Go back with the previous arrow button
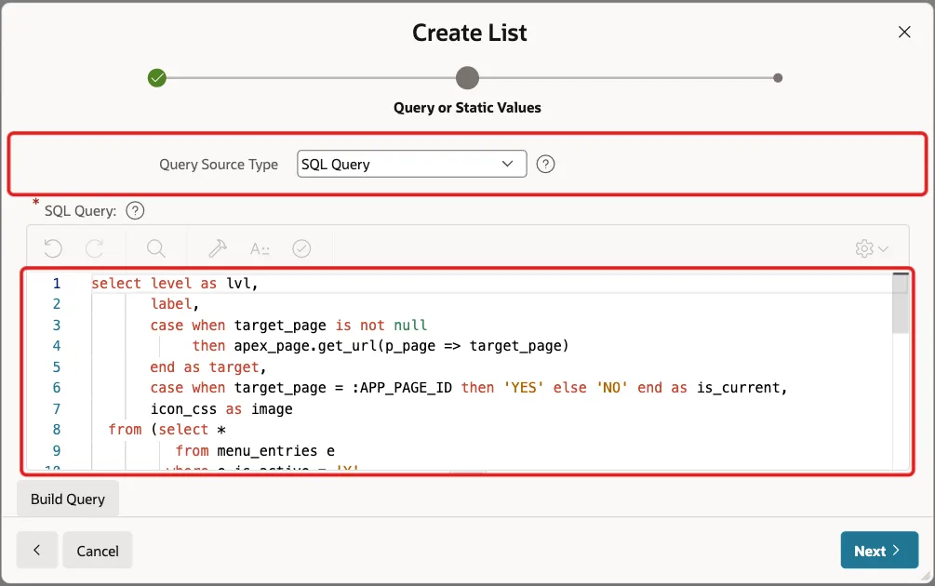 tap(37, 551)
